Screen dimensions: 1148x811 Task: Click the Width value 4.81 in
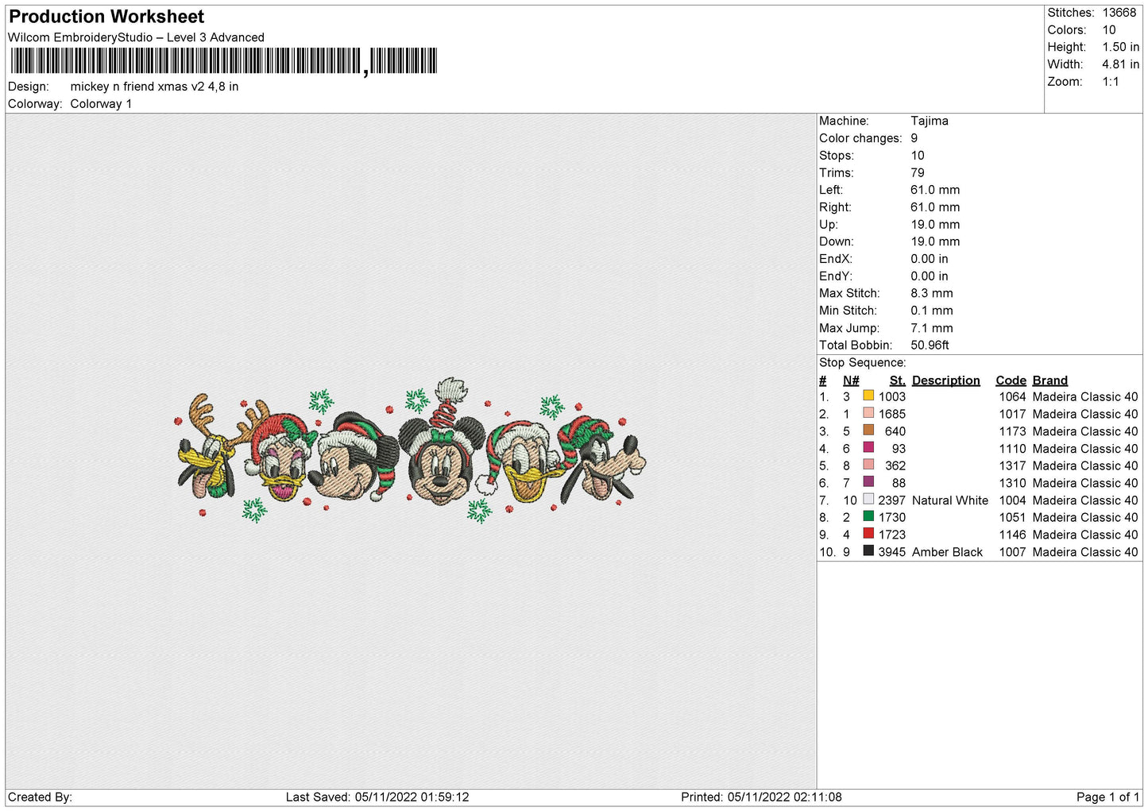tap(1120, 64)
